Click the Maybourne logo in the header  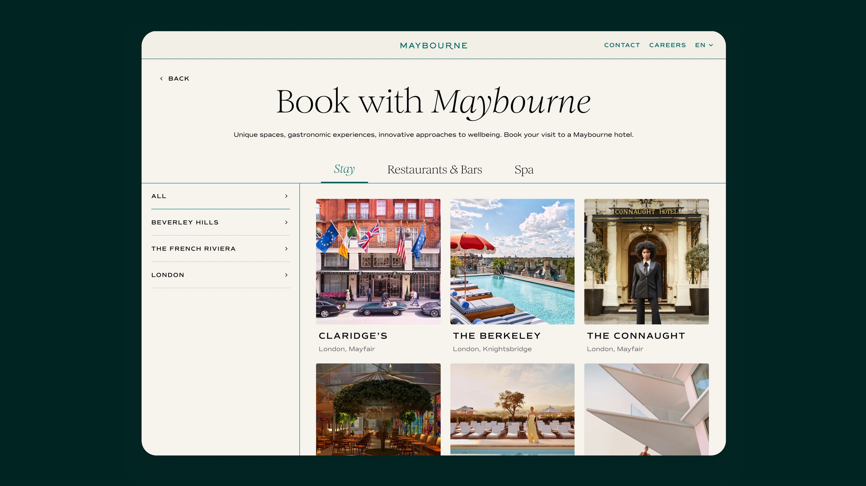pos(433,46)
